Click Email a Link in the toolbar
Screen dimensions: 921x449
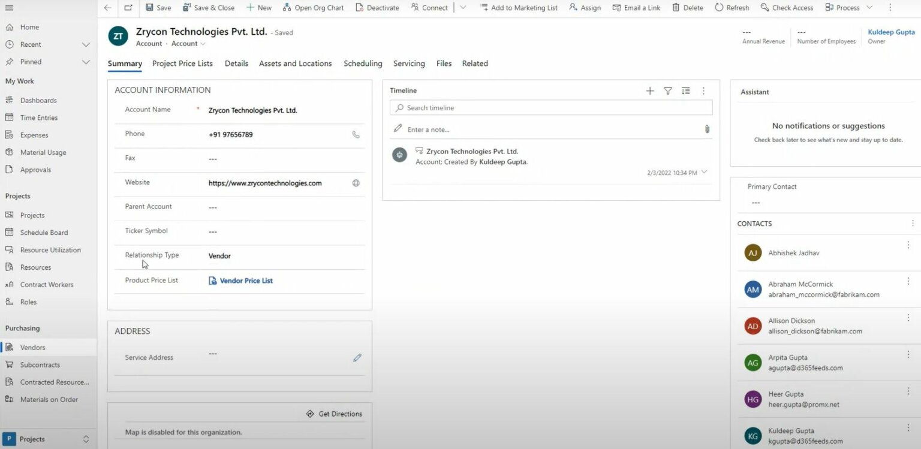[636, 8]
